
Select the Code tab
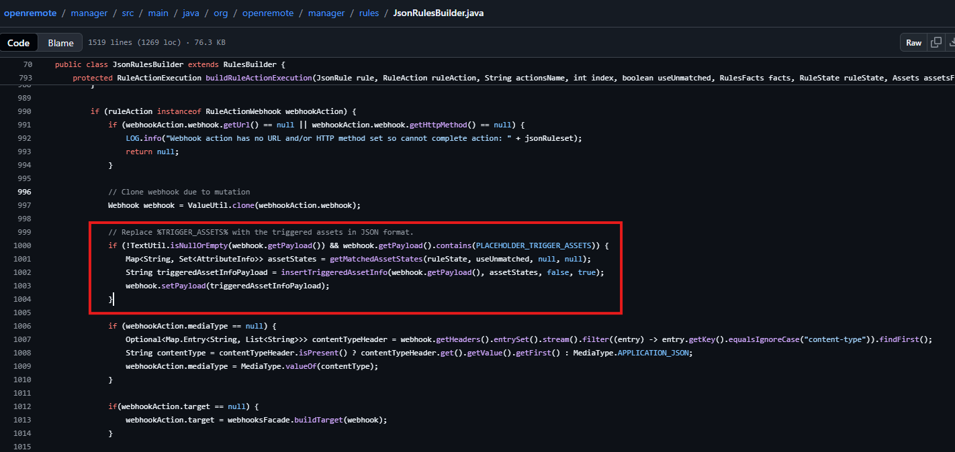pos(19,43)
